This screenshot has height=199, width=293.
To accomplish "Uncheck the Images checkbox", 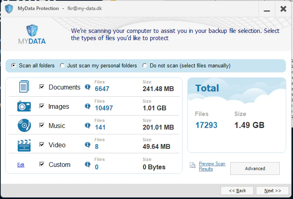I will click(42, 106).
